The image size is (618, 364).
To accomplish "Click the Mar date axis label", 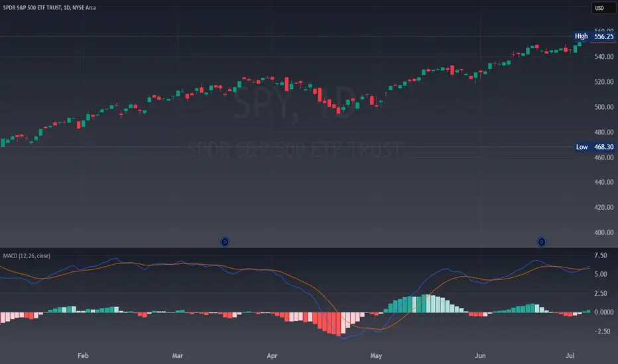I will click(x=177, y=356).
